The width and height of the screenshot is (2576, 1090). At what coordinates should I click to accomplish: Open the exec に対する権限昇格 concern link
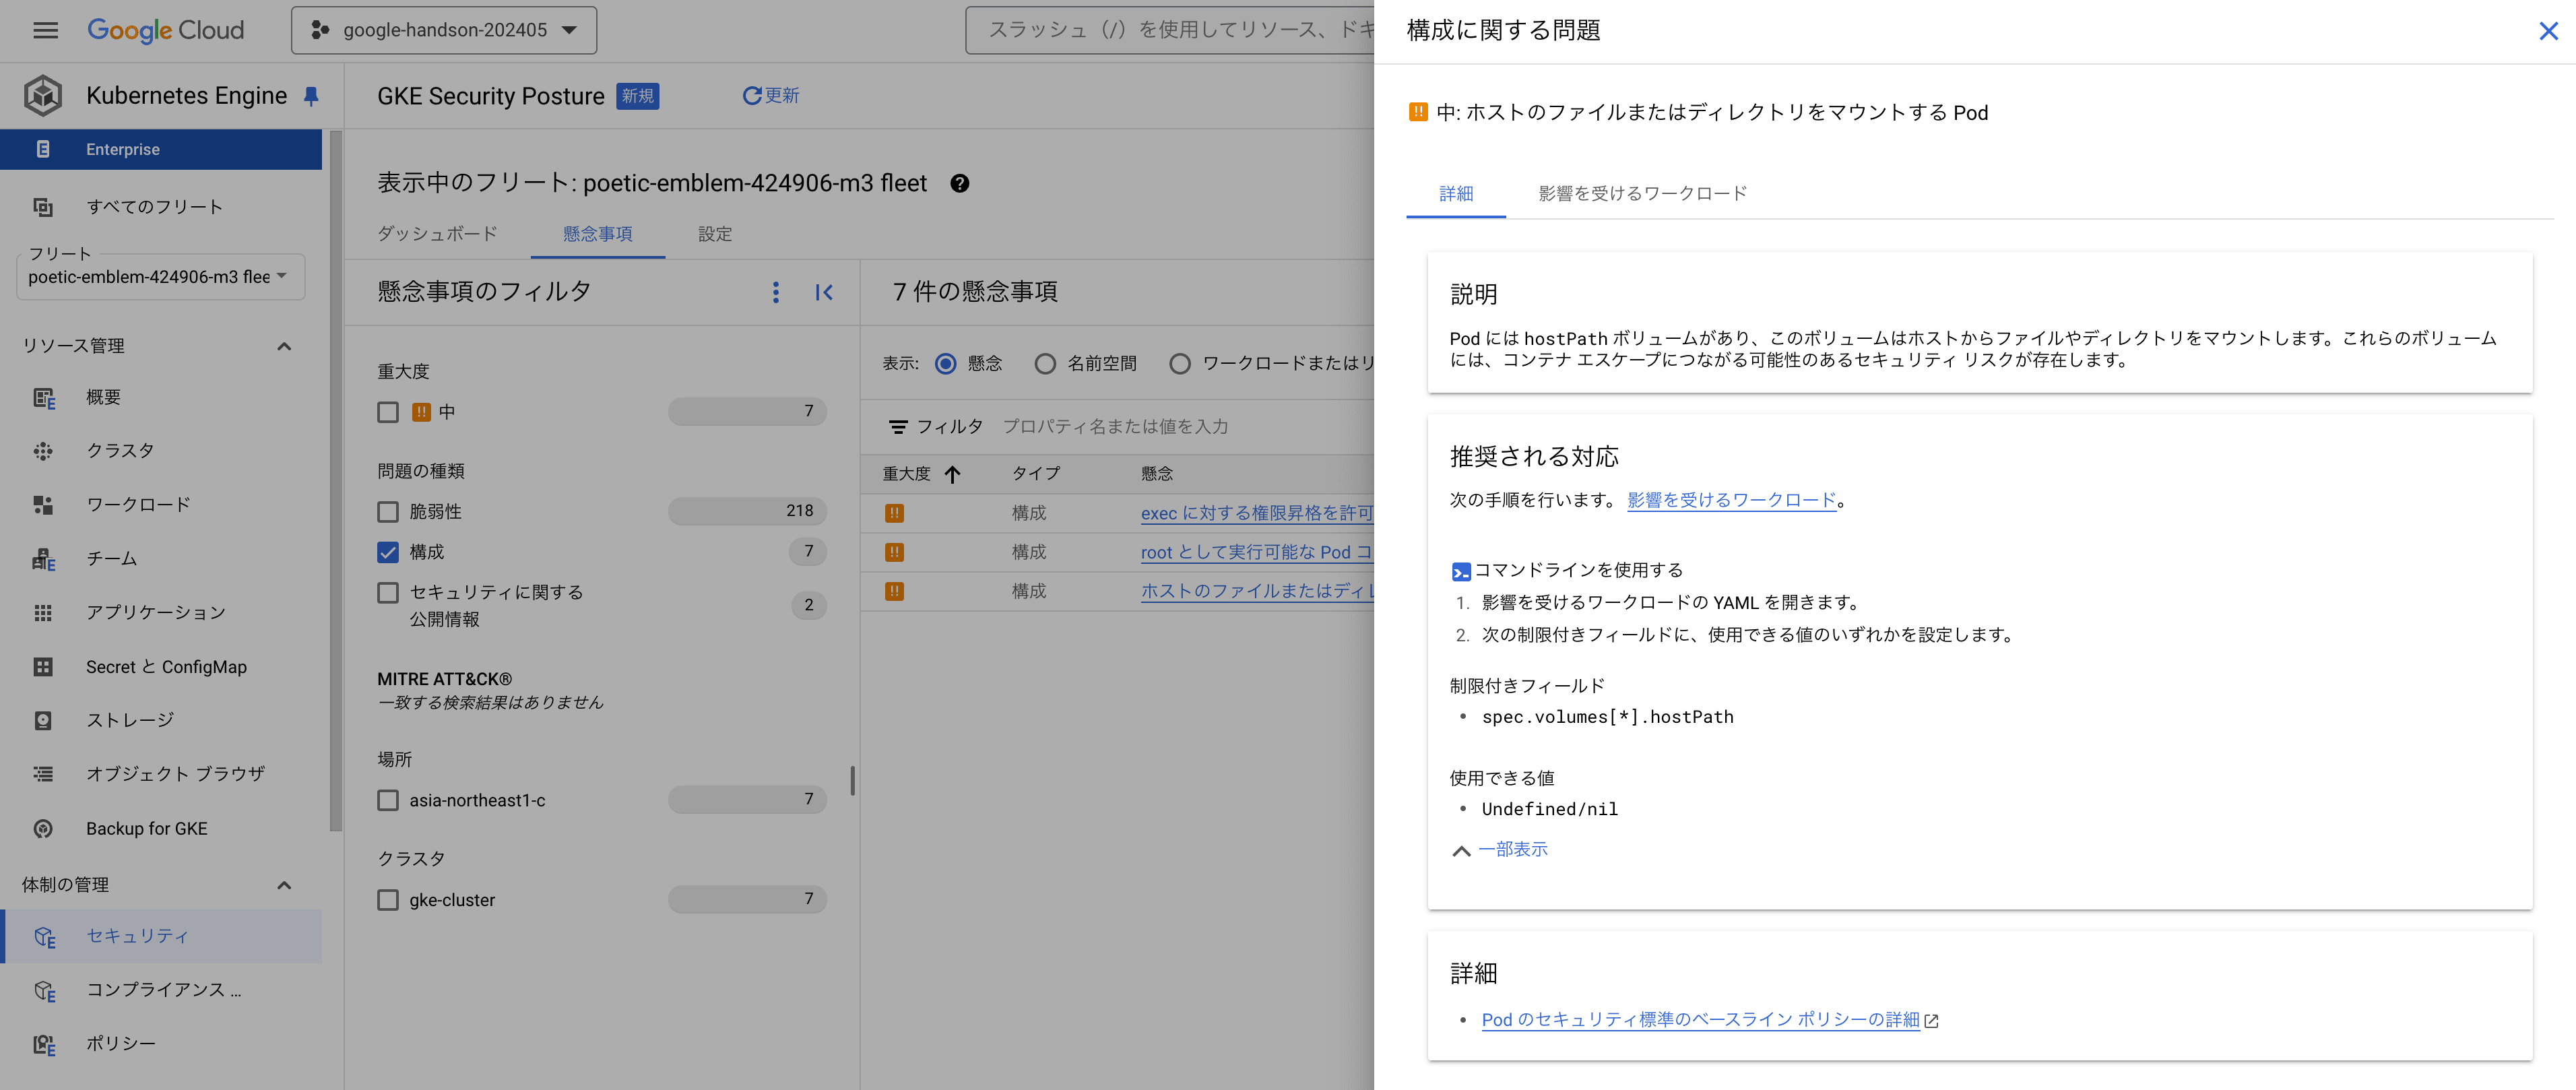pos(1257,513)
